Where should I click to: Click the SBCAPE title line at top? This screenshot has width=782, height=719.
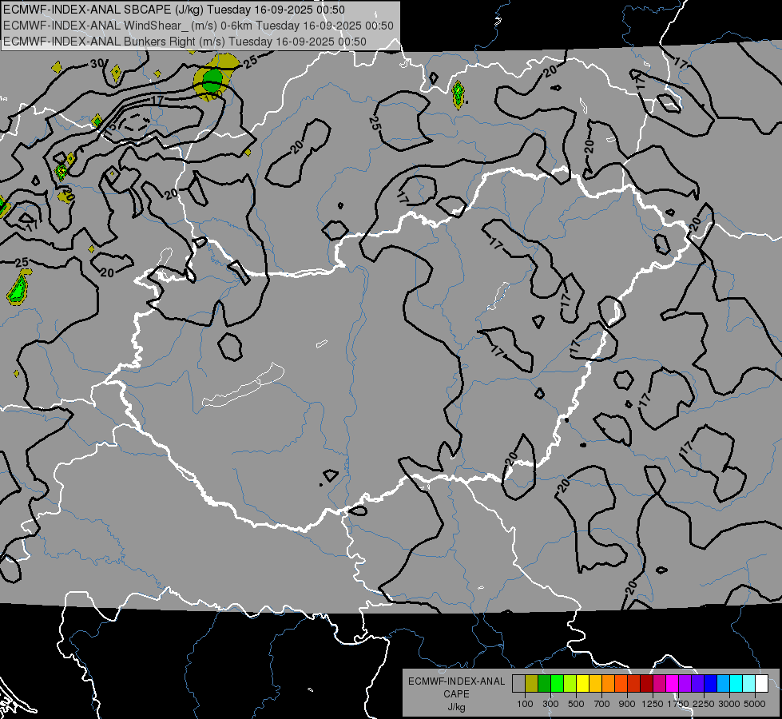pos(174,10)
